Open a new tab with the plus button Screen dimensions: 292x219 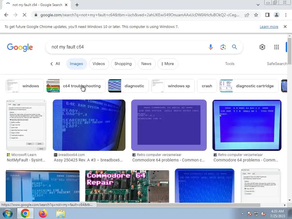pyautogui.click(x=77, y=5)
